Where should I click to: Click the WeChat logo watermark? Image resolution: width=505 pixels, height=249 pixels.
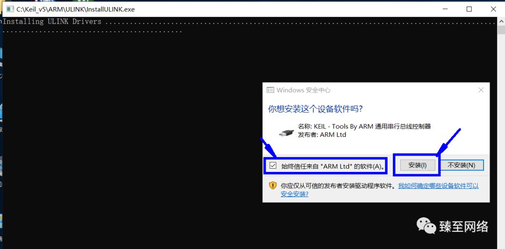[426, 225]
